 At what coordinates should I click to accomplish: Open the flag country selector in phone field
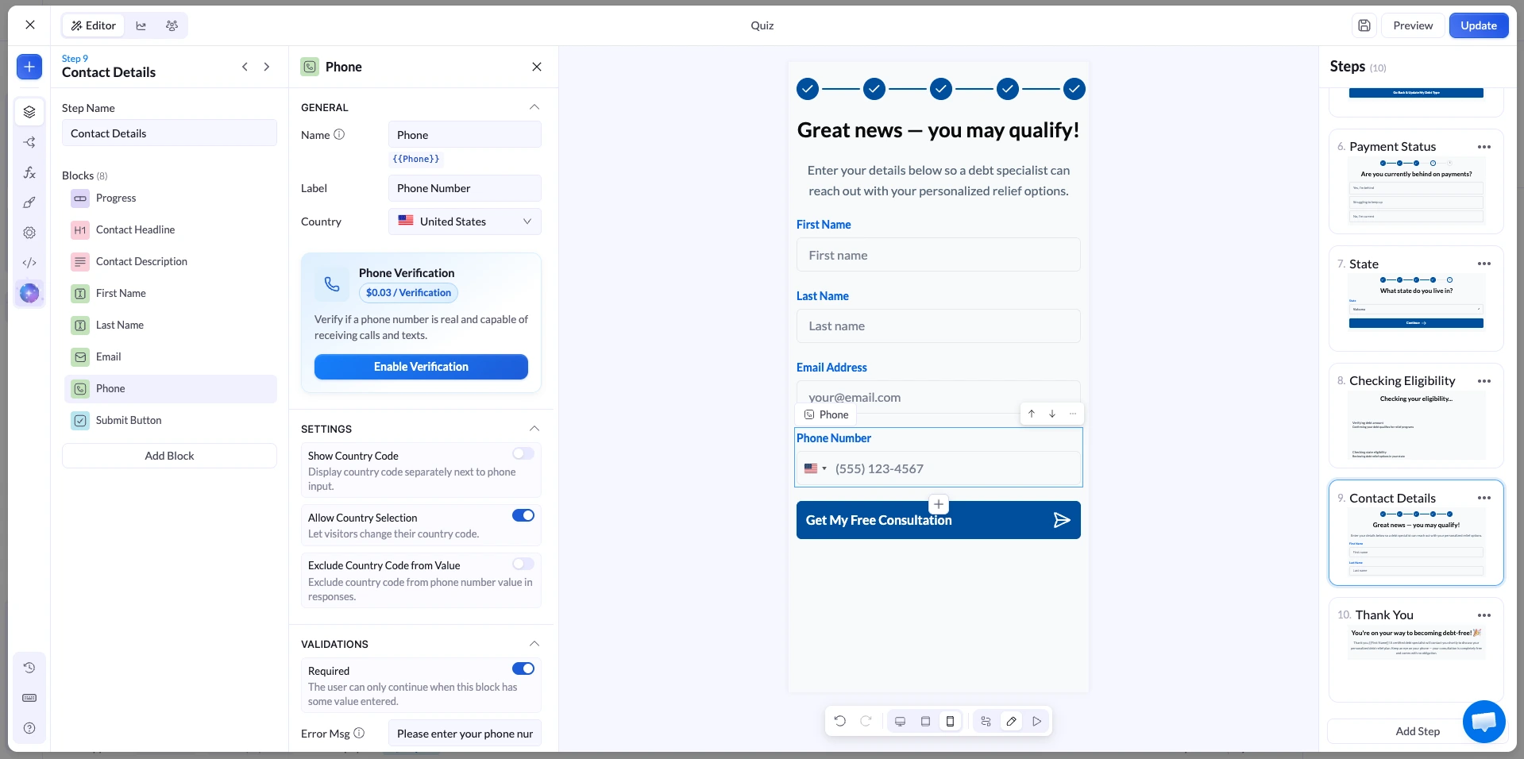[816, 468]
